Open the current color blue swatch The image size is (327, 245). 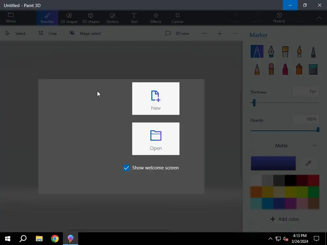click(x=273, y=163)
